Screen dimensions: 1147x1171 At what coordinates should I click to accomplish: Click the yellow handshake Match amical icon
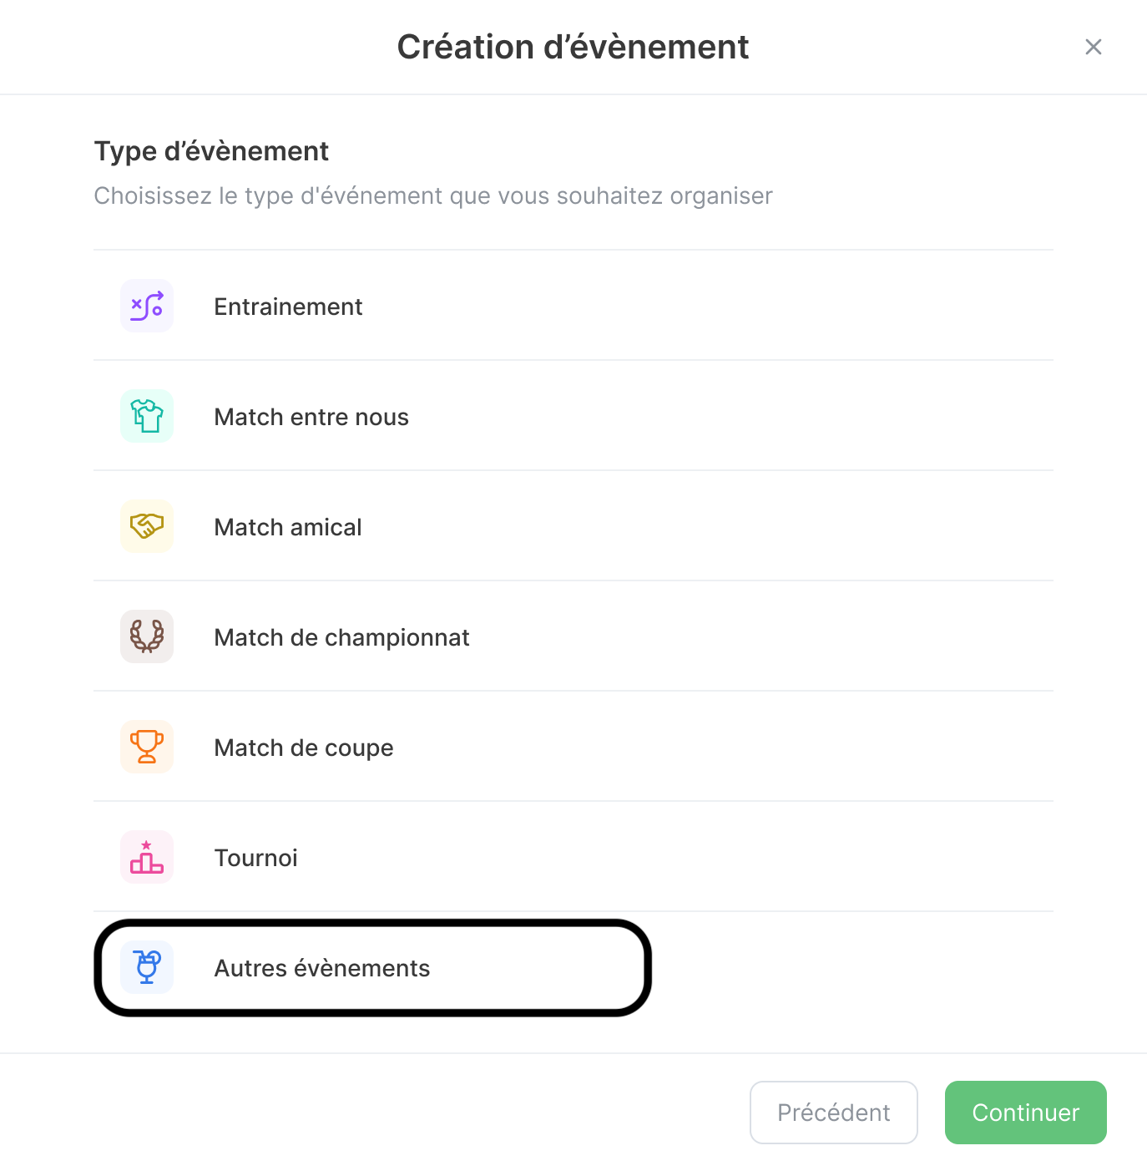click(147, 526)
